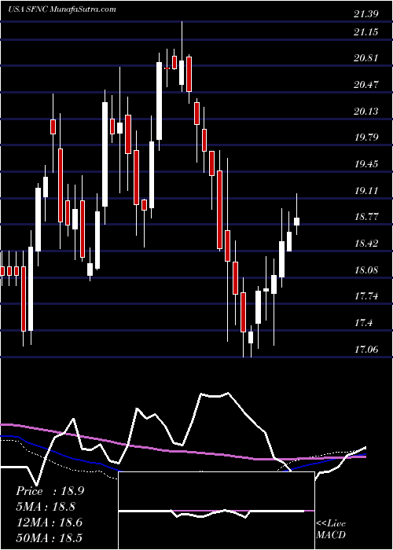
Task: Click the 17.4 price axis label
Action: 363,322
